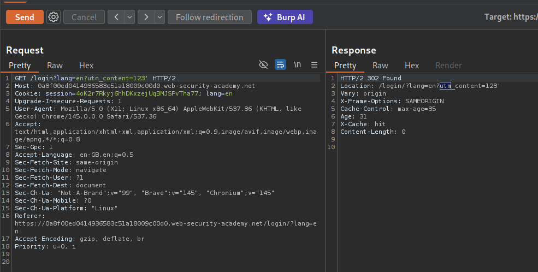Screen dimensions: 538x272
Task: Open the Response Hex tab
Action: click(412, 66)
